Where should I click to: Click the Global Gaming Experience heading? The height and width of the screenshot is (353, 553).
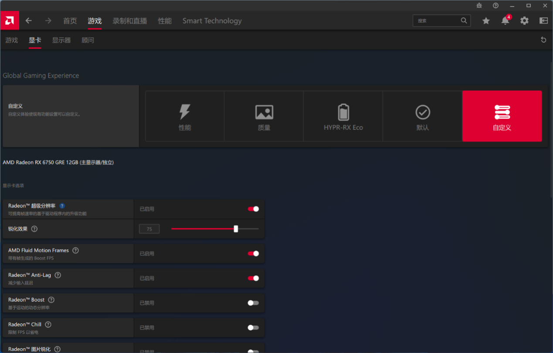pos(41,75)
